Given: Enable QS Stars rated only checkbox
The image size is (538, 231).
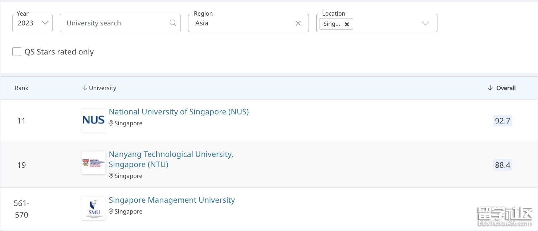Looking at the screenshot, I should pos(17,52).
